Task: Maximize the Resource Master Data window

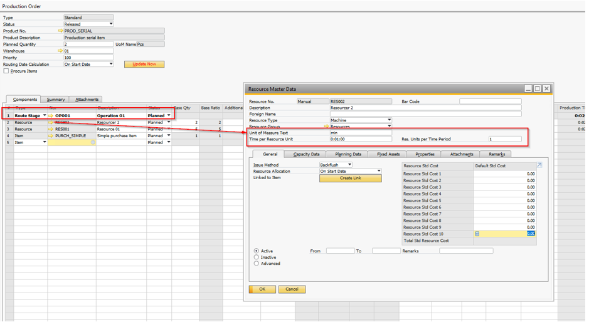Action: point(537,88)
